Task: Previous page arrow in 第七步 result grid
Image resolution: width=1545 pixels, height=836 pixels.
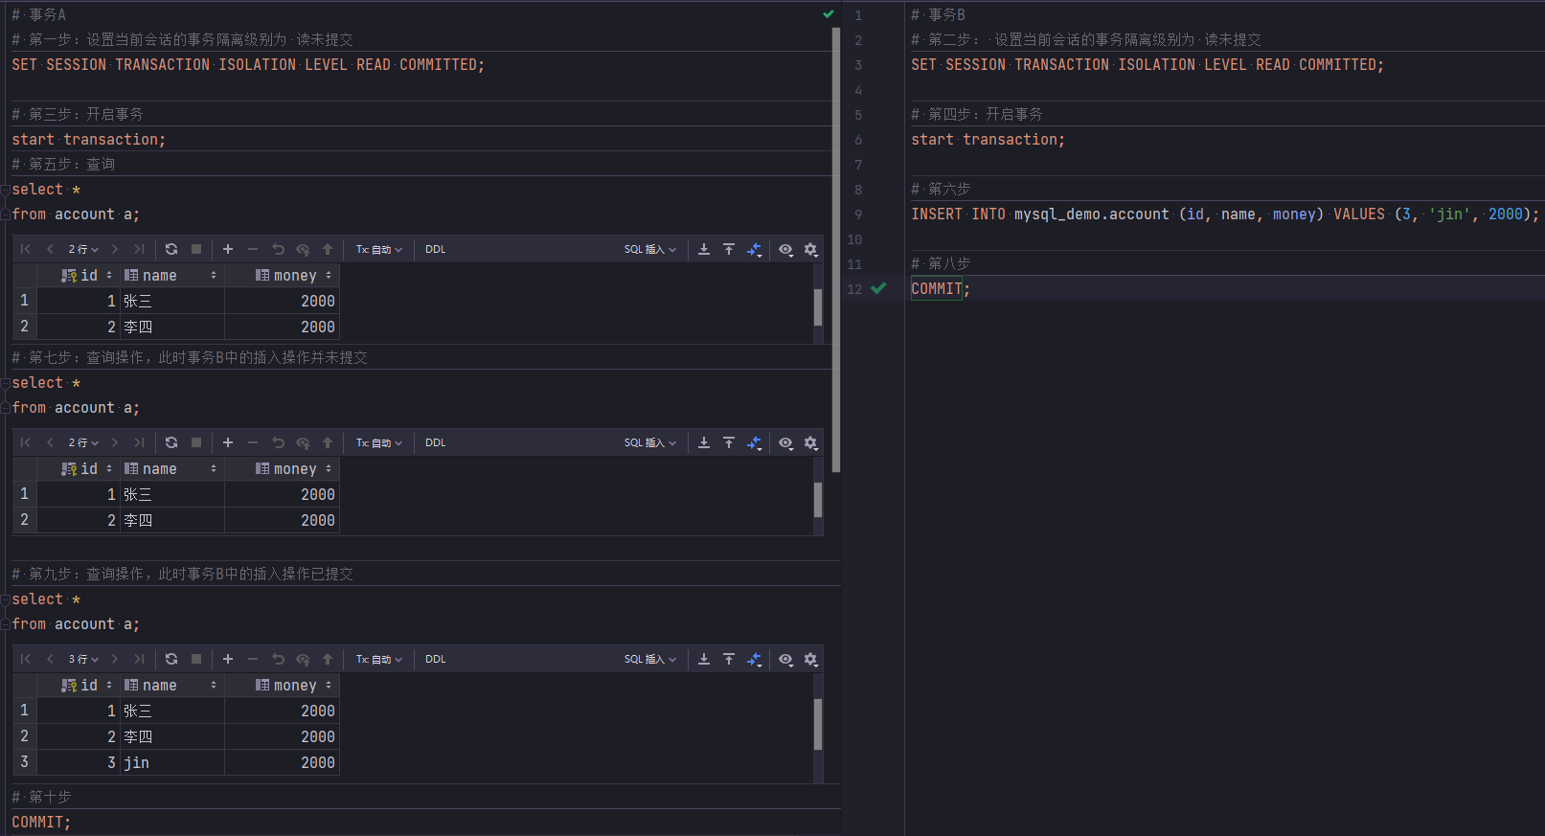Action: (x=50, y=442)
